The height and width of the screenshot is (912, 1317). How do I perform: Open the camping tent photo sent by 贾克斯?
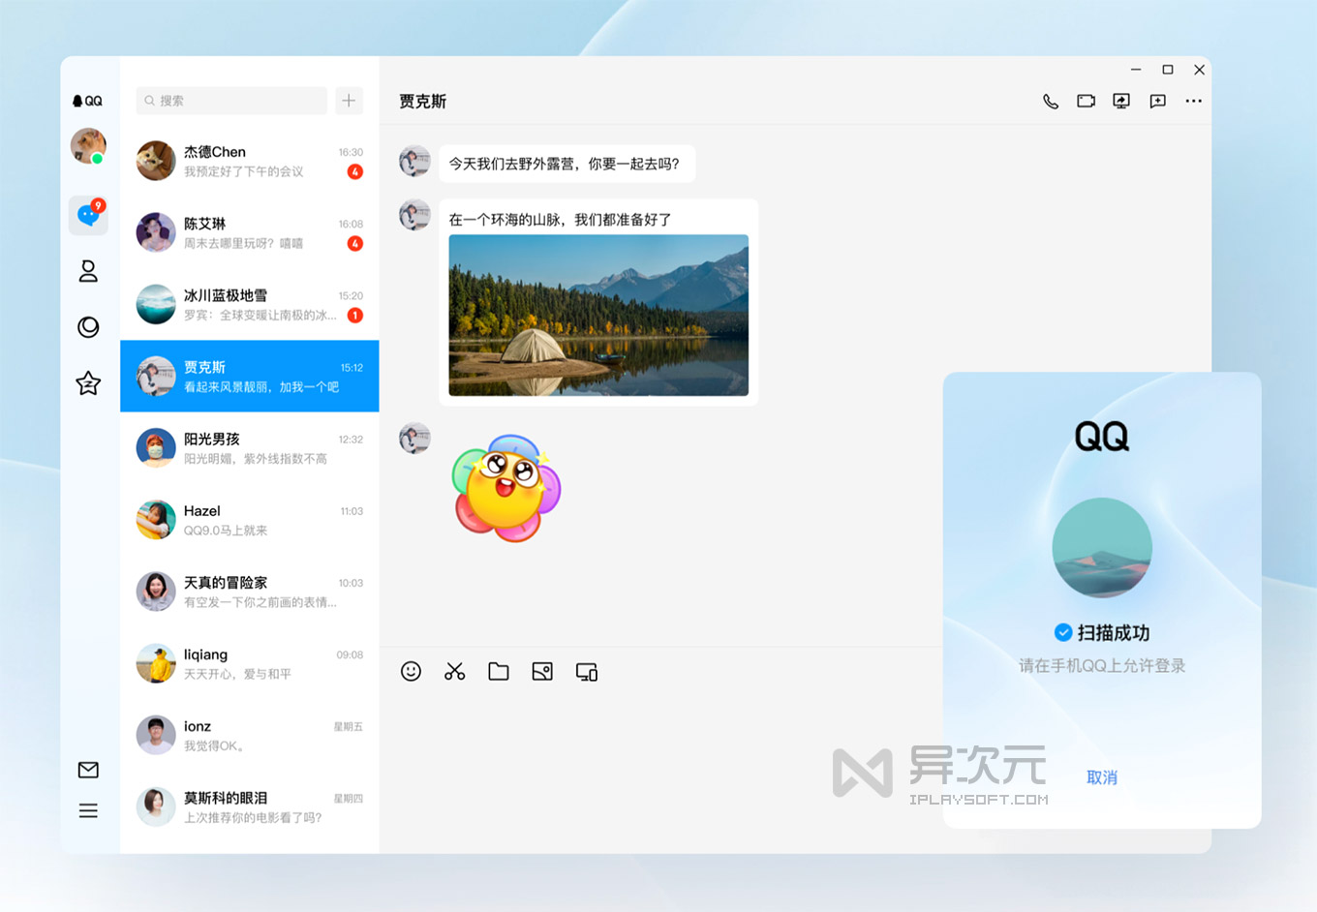(x=598, y=317)
